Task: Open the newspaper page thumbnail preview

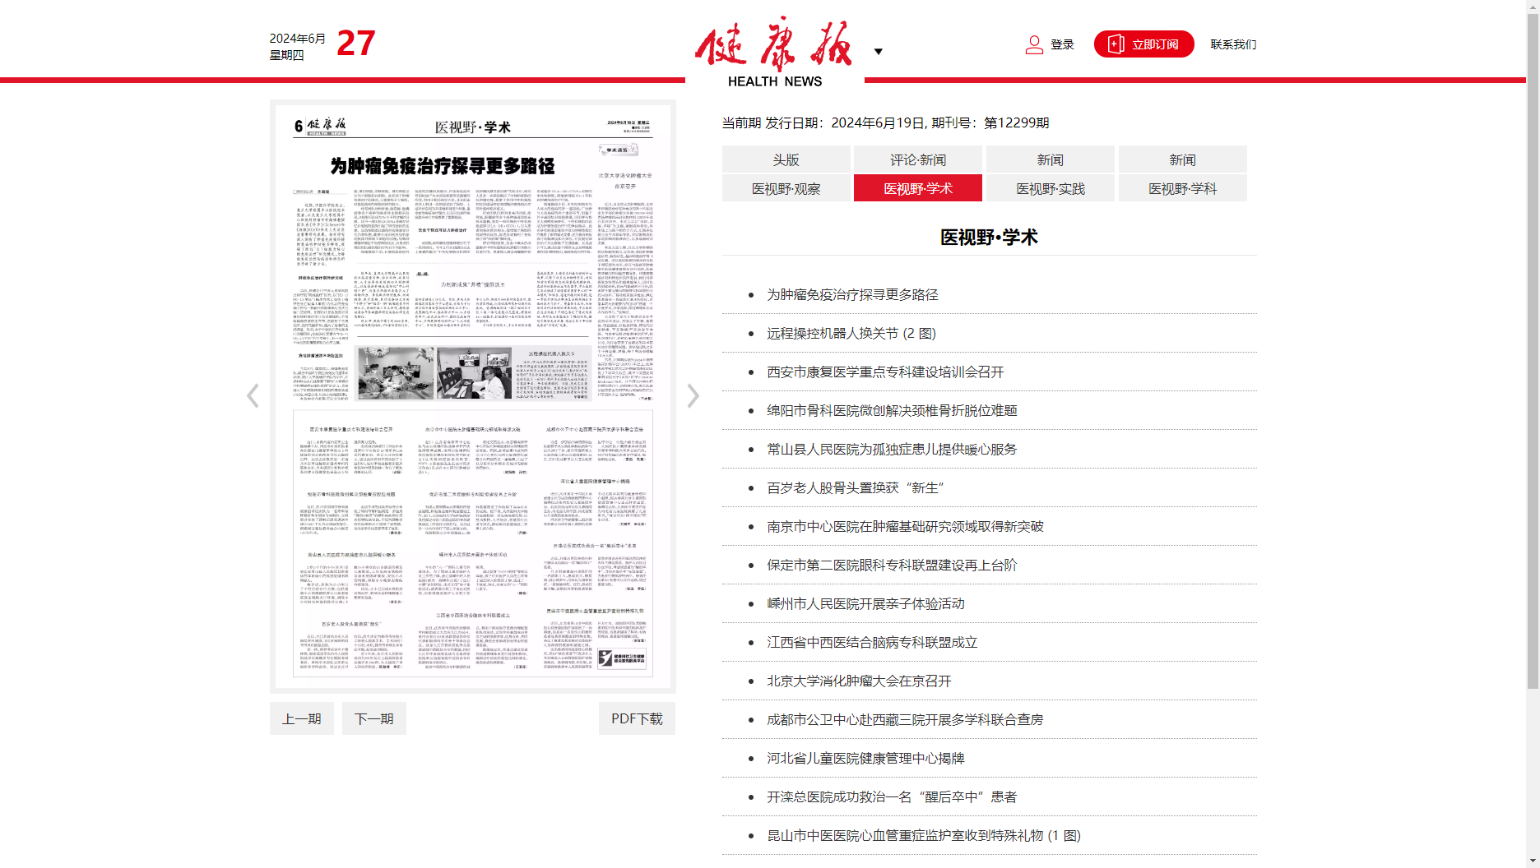Action: 473,396
